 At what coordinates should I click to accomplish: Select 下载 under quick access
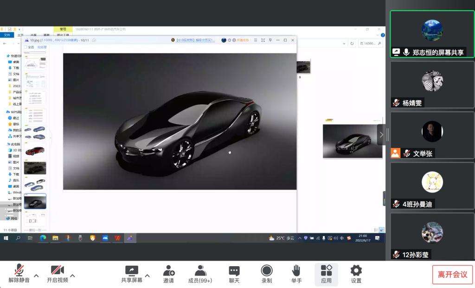click(14, 68)
